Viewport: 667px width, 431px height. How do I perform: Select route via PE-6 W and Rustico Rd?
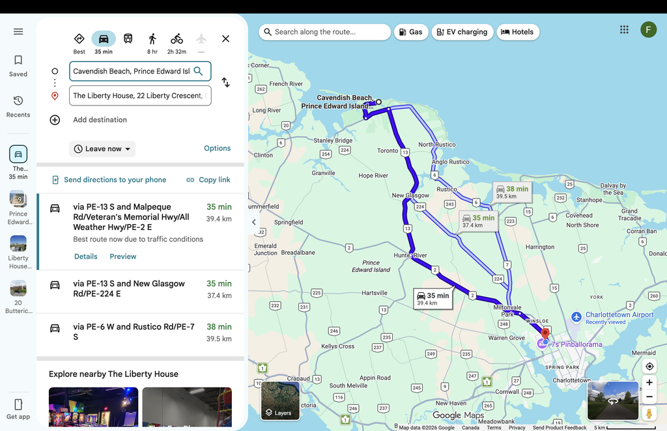click(141, 335)
